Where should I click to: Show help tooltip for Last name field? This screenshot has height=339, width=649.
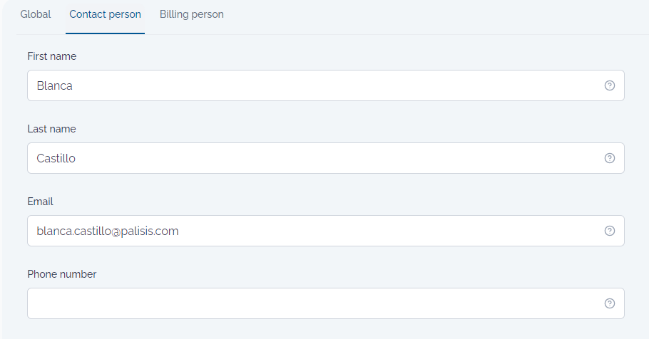click(609, 158)
